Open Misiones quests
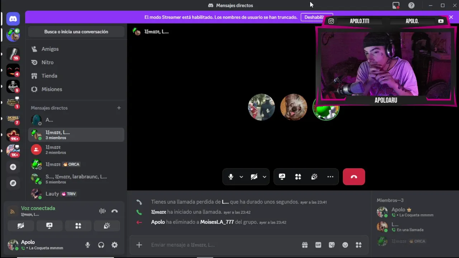Image resolution: width=459 pixels, height=258 pixels. [76, 89]
